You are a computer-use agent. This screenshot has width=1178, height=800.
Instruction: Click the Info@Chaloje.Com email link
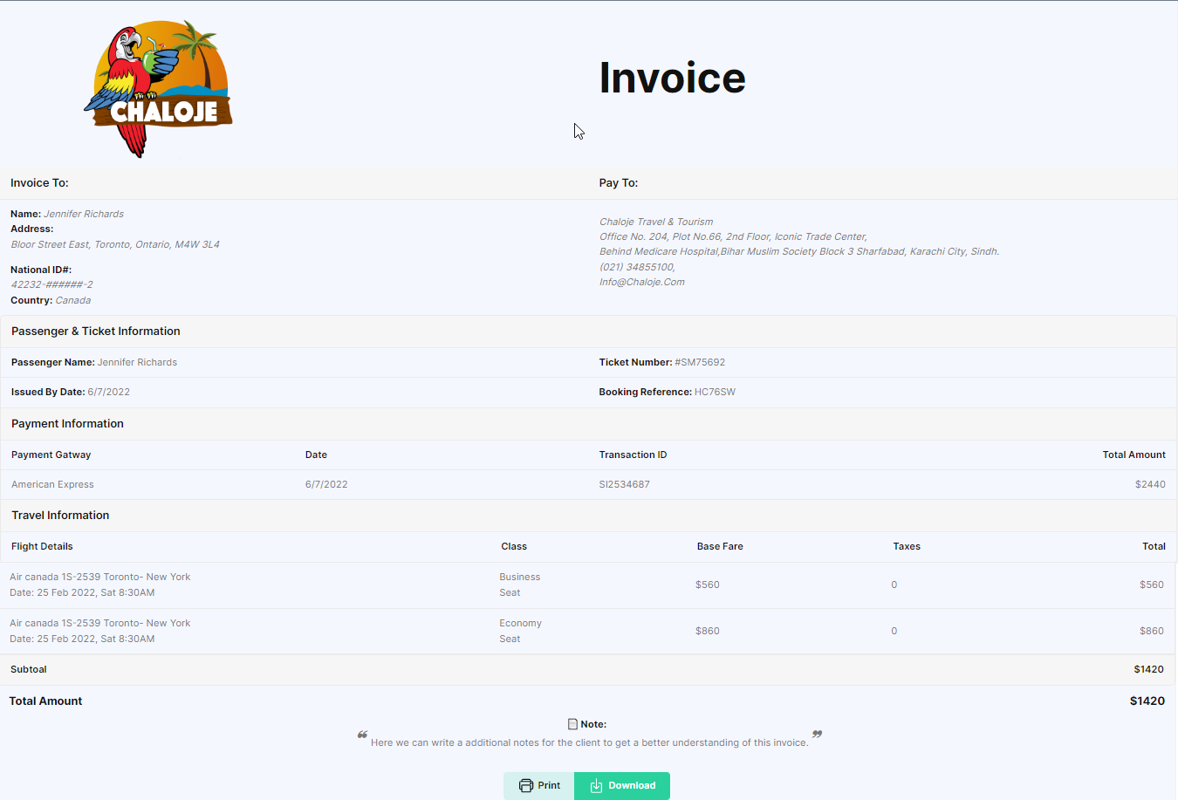[642, 281]
